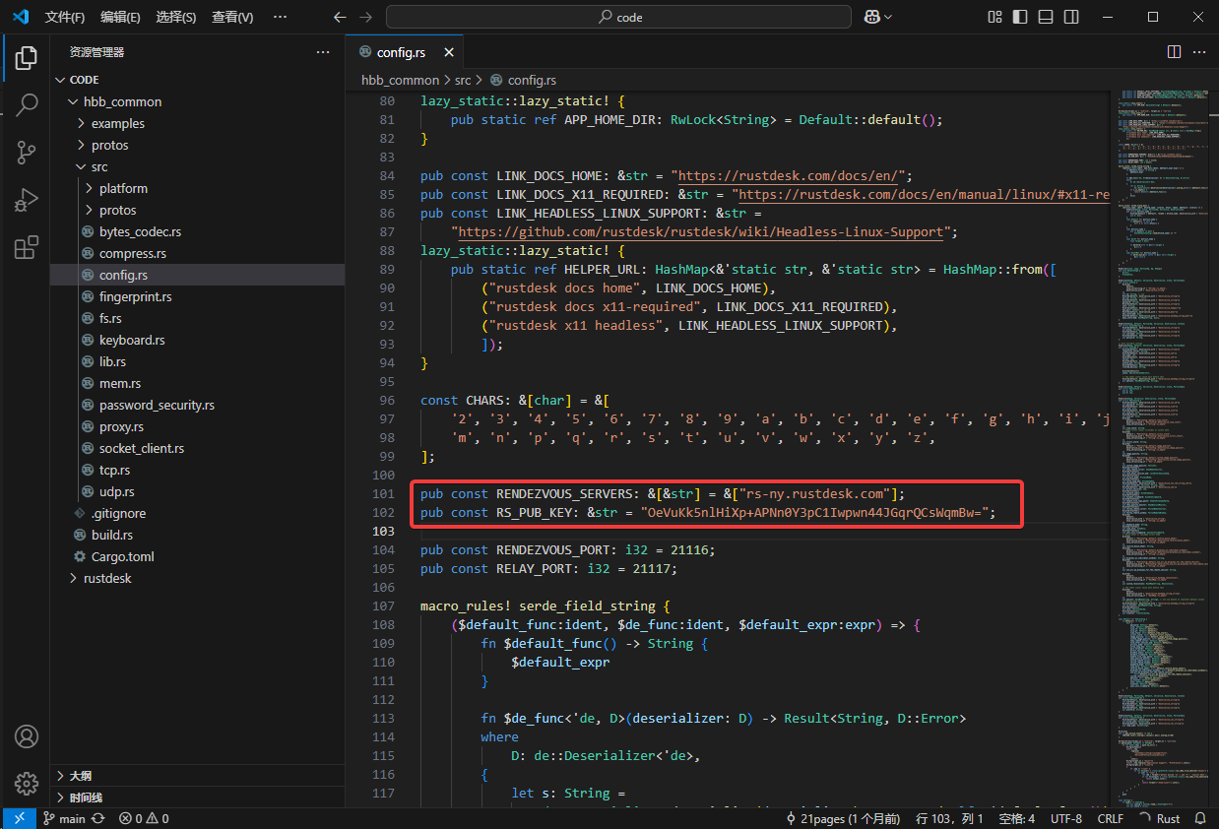Expand the rustdesk folder
The width and height of the screenshot is (1219, 829).
[107, 578]
